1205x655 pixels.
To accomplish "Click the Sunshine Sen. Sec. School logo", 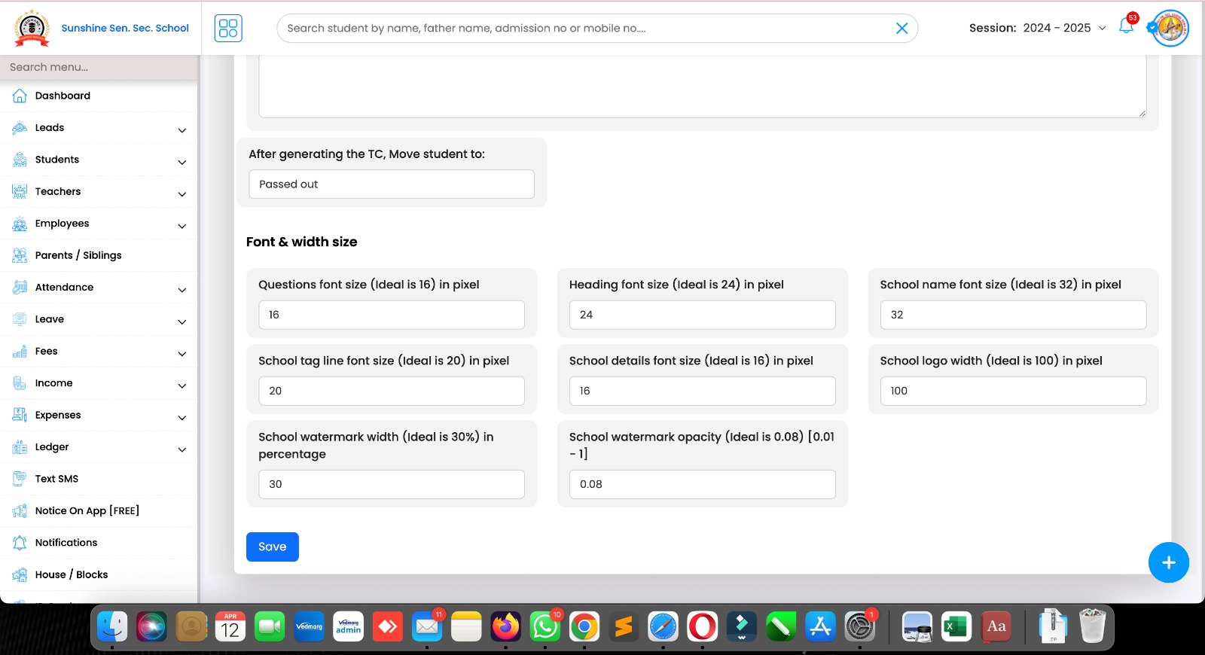I will (x=32, y=28).
